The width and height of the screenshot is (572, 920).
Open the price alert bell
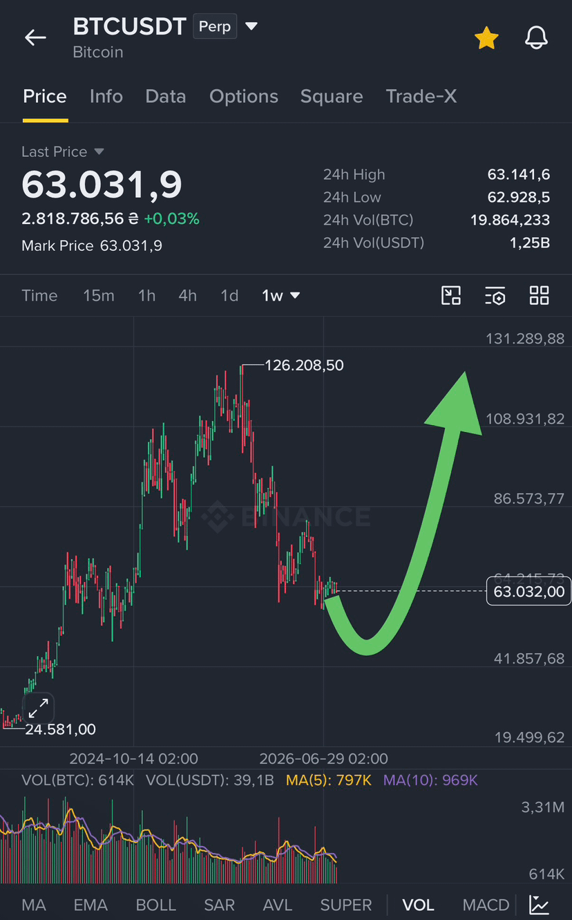click(x=536, y=38)
